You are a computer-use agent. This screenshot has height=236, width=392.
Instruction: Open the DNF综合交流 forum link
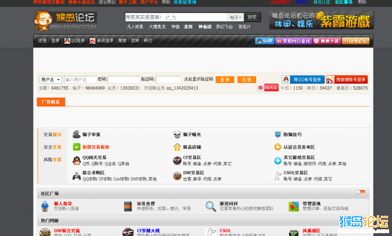(x=67, y=230)
